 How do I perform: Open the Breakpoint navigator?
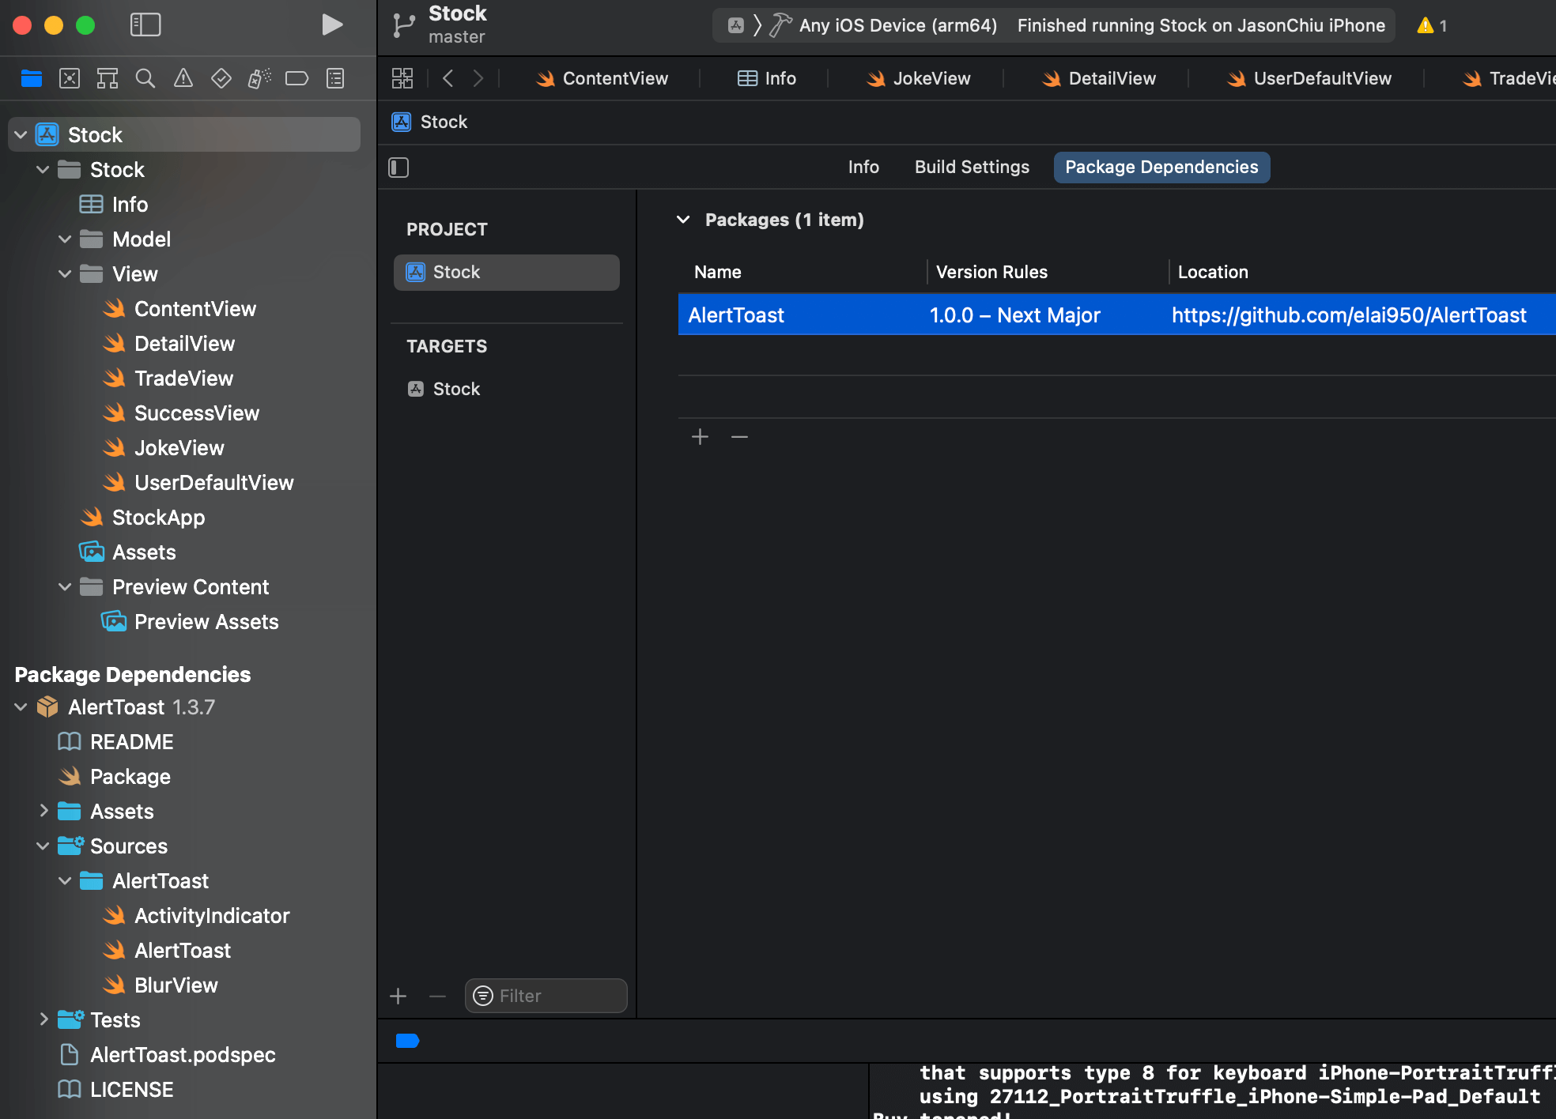[297, 77]
